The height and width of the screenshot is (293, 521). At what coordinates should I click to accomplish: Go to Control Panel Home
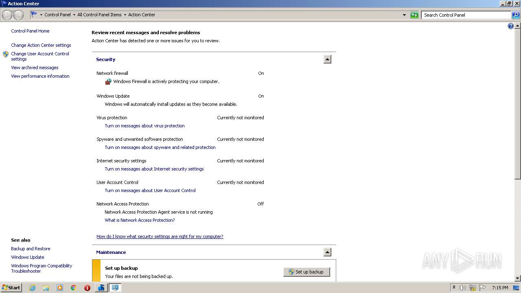tap(30, 31)
